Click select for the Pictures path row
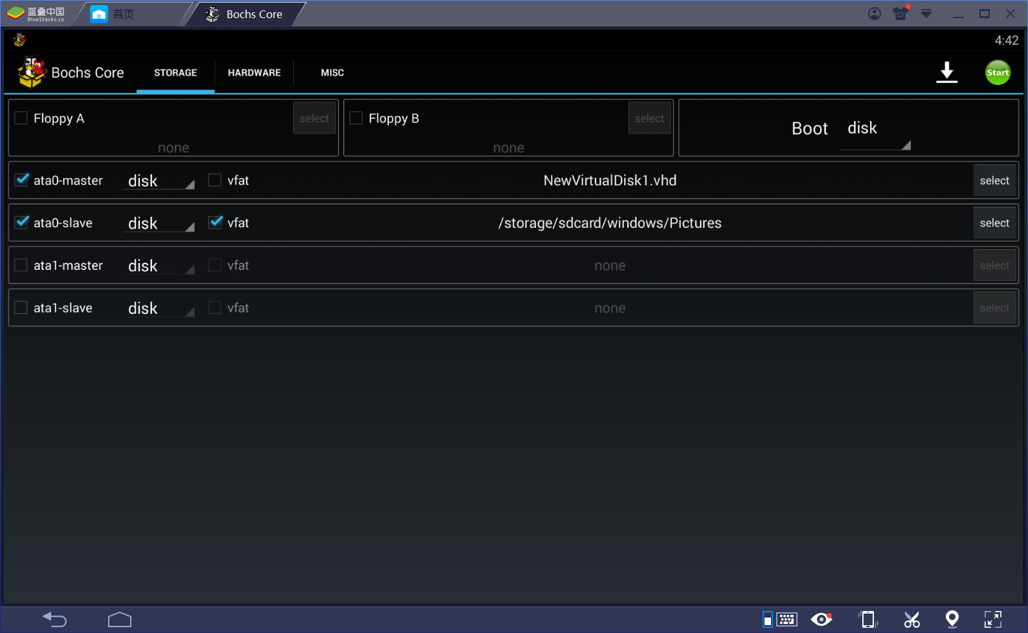Viewport: 1028px width, 633px height. click(994, 223)
